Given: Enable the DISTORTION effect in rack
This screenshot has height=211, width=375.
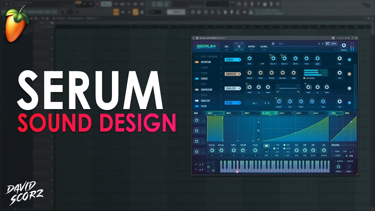Looking at the screenshot, I should [197, 62].
